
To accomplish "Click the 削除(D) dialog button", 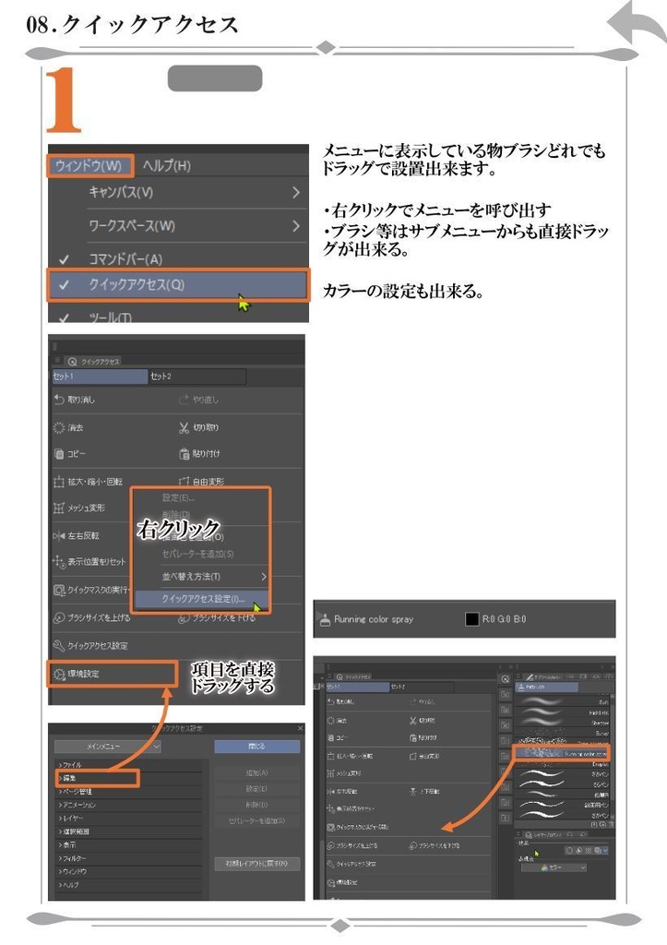I will click(257, 804).
